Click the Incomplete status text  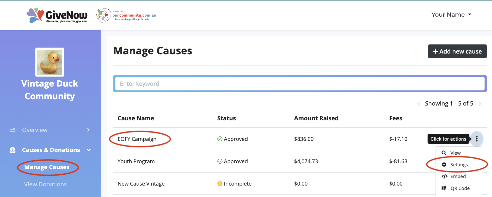pyautogui.click(x=238, y=184)
